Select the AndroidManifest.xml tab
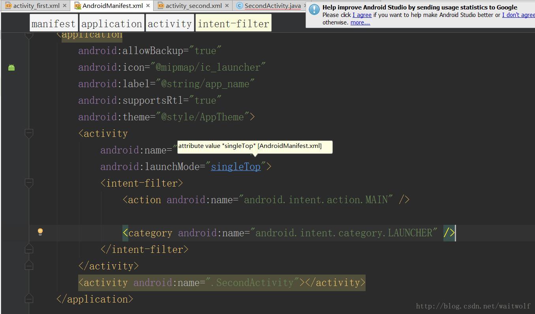This screenshot has width=535, height=314. (x=113, y=6)
